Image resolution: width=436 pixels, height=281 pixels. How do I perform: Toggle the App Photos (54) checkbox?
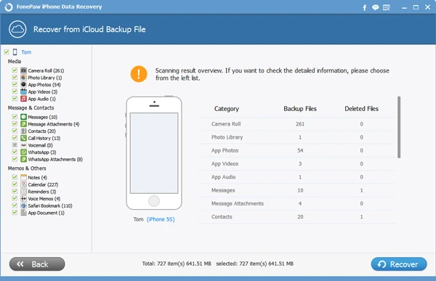pyautogui.click(x=15, y=84)
